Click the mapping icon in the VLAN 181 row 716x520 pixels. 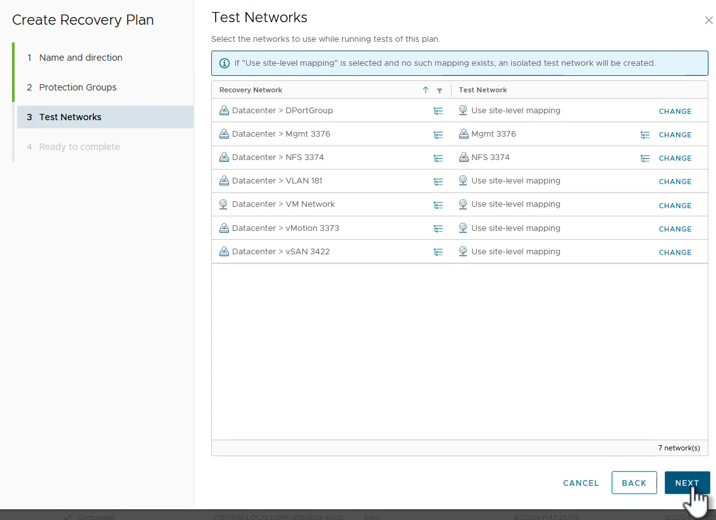(438, 182)
